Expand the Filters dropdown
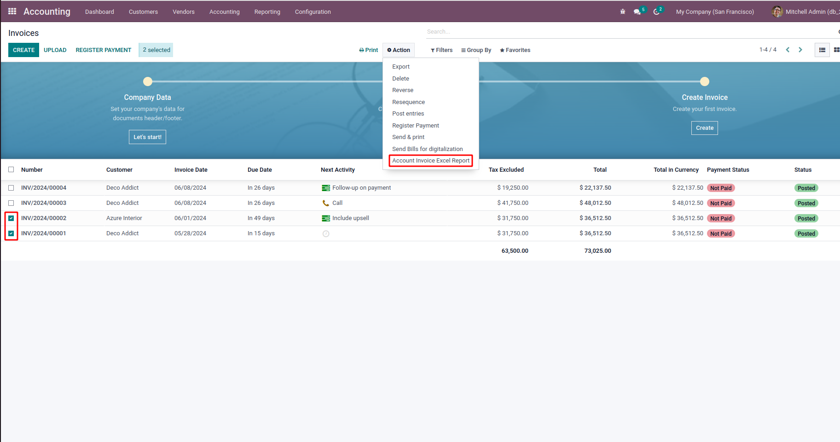The image size is (840, 442). 441,50
